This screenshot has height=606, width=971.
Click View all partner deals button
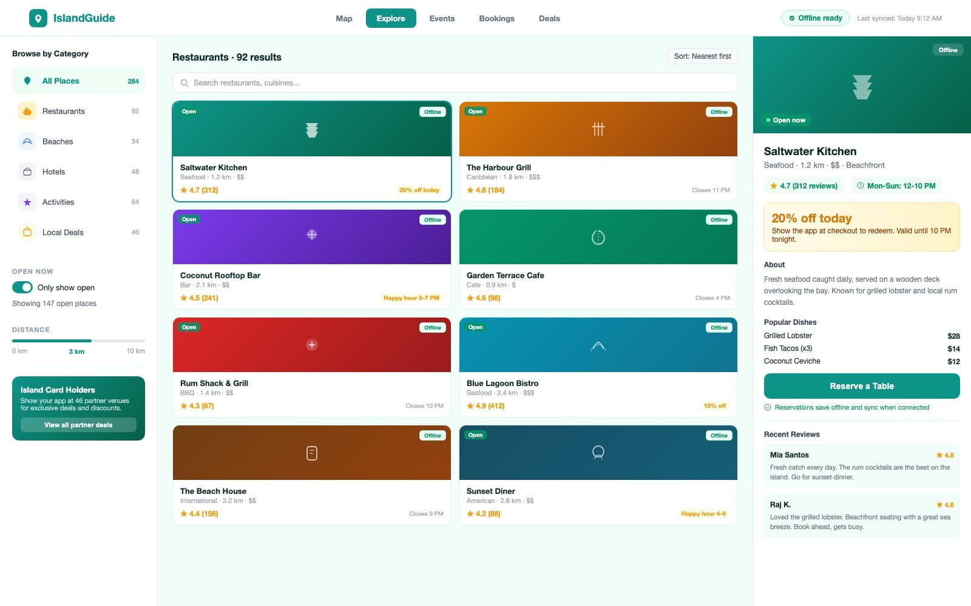[78, 425]
